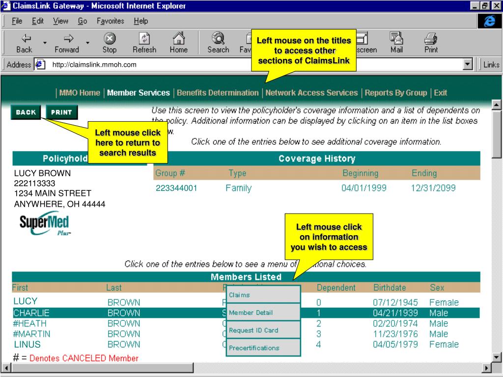Open the Go menu
Viewport: 503px width, 377px height.
point(83,21)
